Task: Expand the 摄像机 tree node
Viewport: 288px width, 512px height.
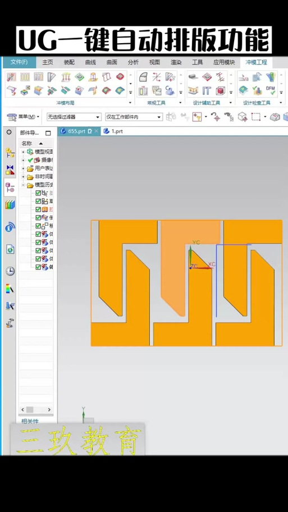Action: click(23, 160)
